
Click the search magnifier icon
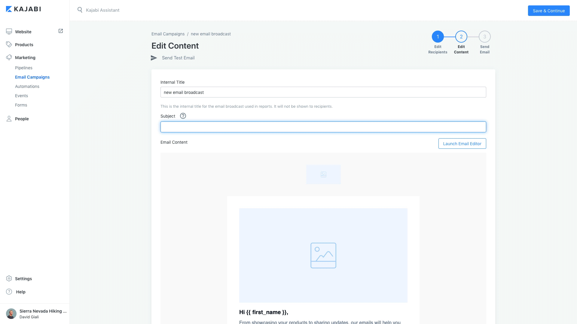point(80,10)
